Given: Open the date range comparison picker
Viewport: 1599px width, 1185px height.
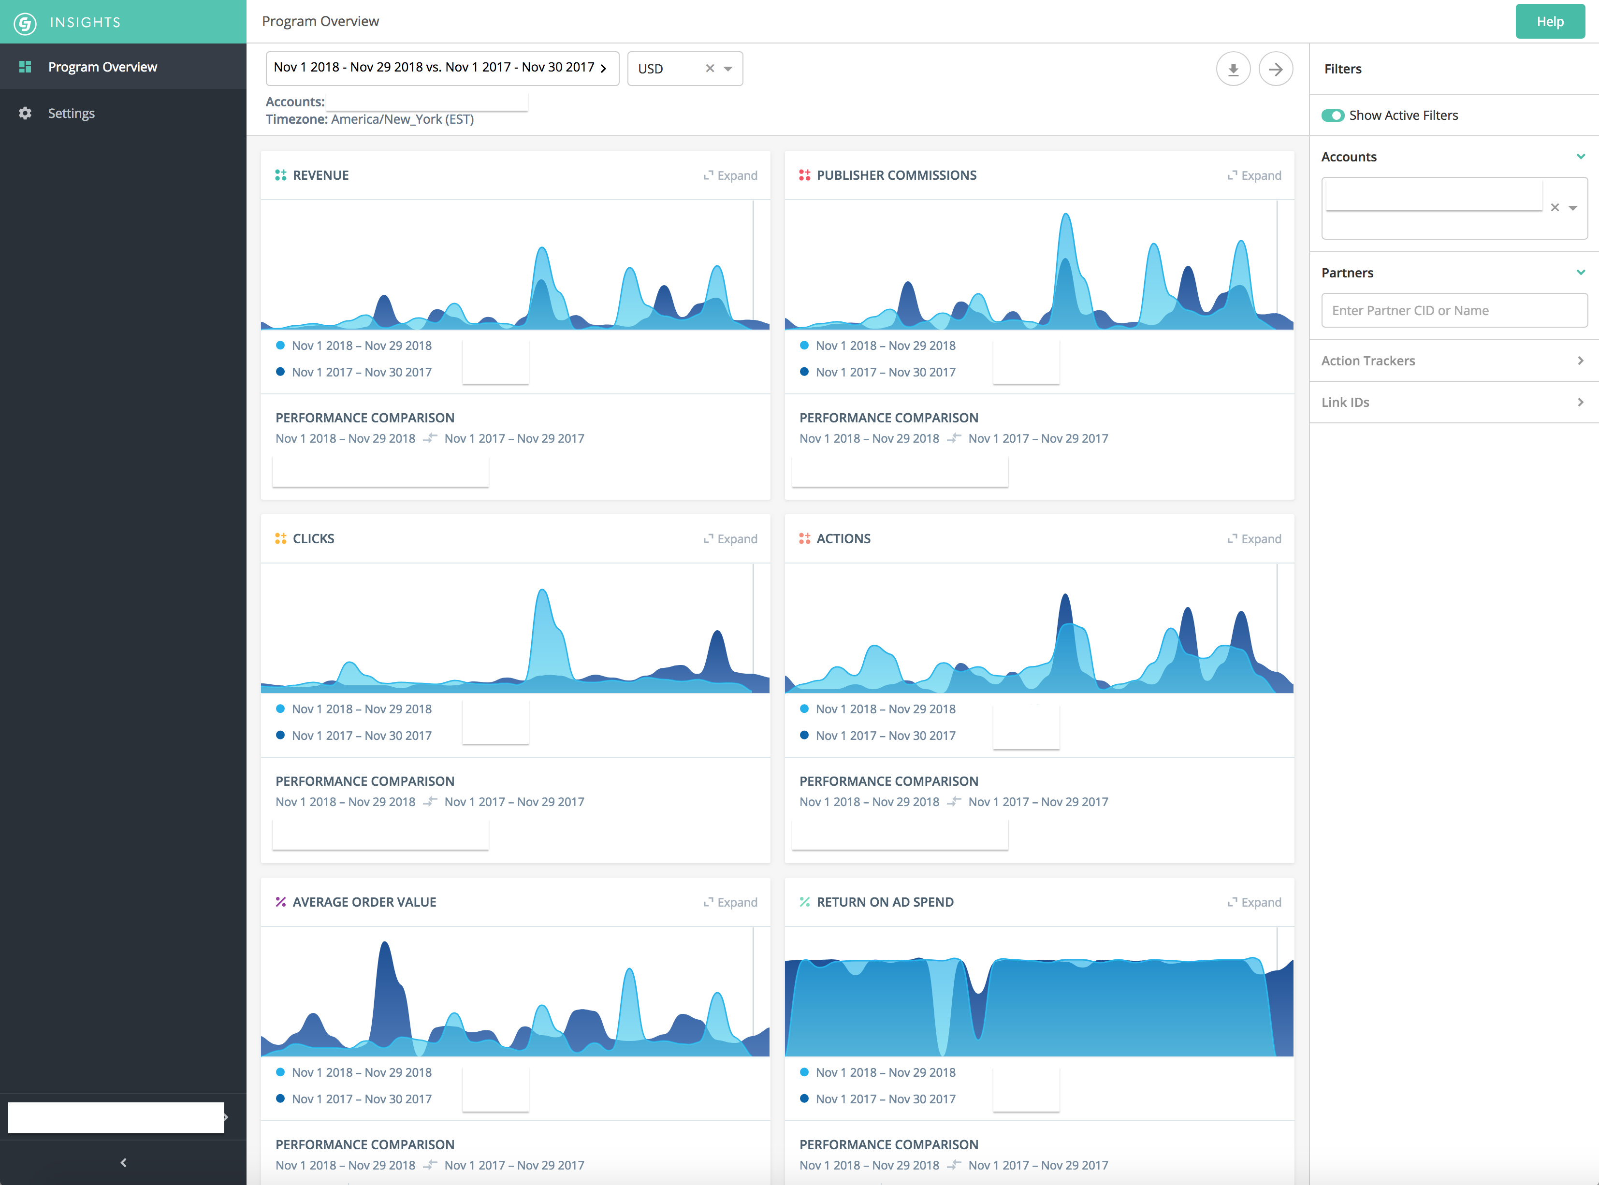Looking at the screenshot, I should point(442,68).
